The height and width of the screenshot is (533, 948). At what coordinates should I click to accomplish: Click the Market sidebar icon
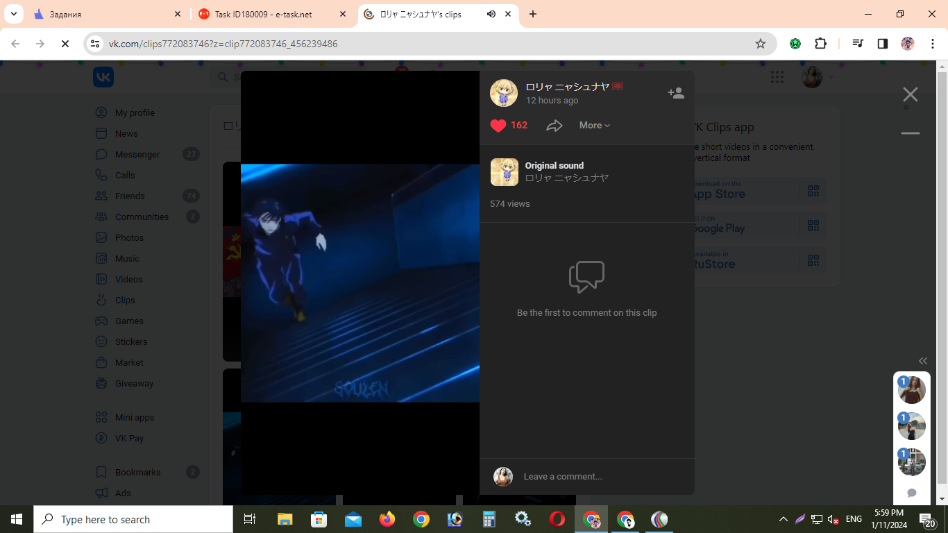tap(101, 362)
